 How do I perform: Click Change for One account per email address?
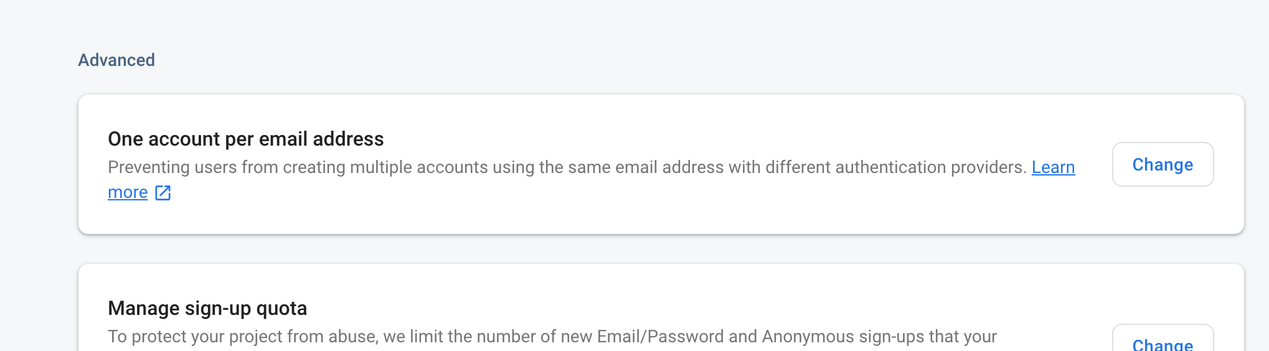click(1162, 165)
